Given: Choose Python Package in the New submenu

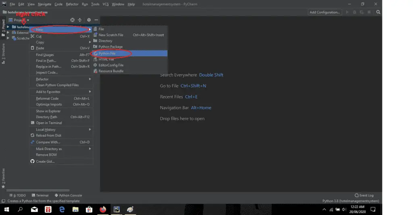Looking at the screenshot, I should pyautogui.click(x=110, y=47).
